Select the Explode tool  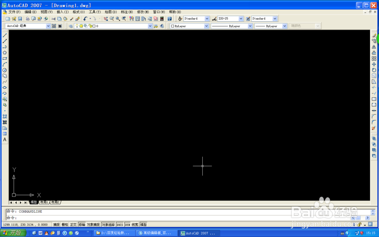[374, 128]
